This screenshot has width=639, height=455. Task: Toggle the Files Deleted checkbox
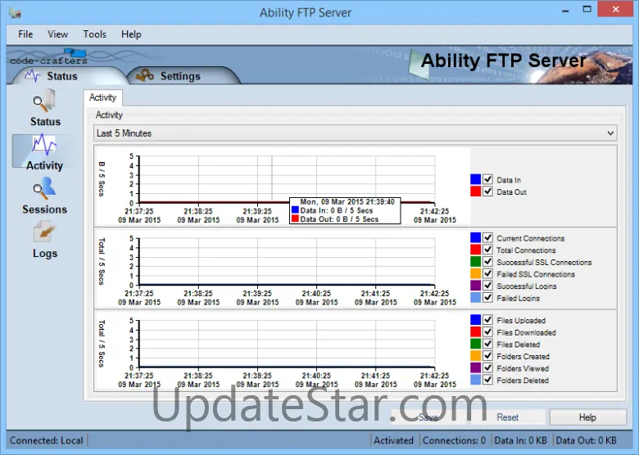(x=487, y=344)
